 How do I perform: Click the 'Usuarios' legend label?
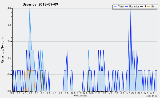tap(134, 6)
